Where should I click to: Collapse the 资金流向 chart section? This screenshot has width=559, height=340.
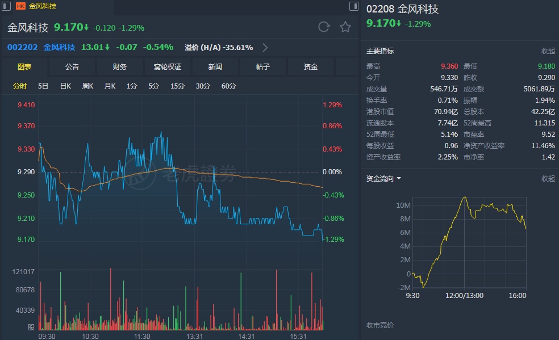[x=548, y=179]
